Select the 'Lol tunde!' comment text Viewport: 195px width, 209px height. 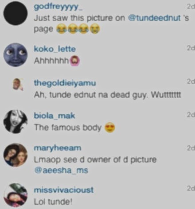tap(53, 201)
